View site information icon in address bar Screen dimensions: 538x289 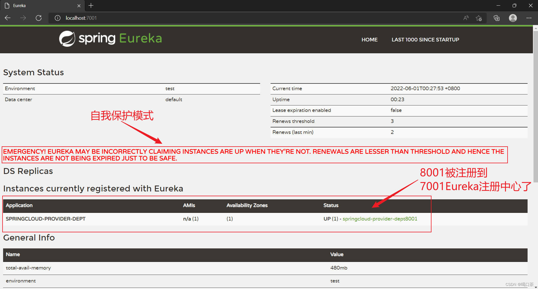57,18
